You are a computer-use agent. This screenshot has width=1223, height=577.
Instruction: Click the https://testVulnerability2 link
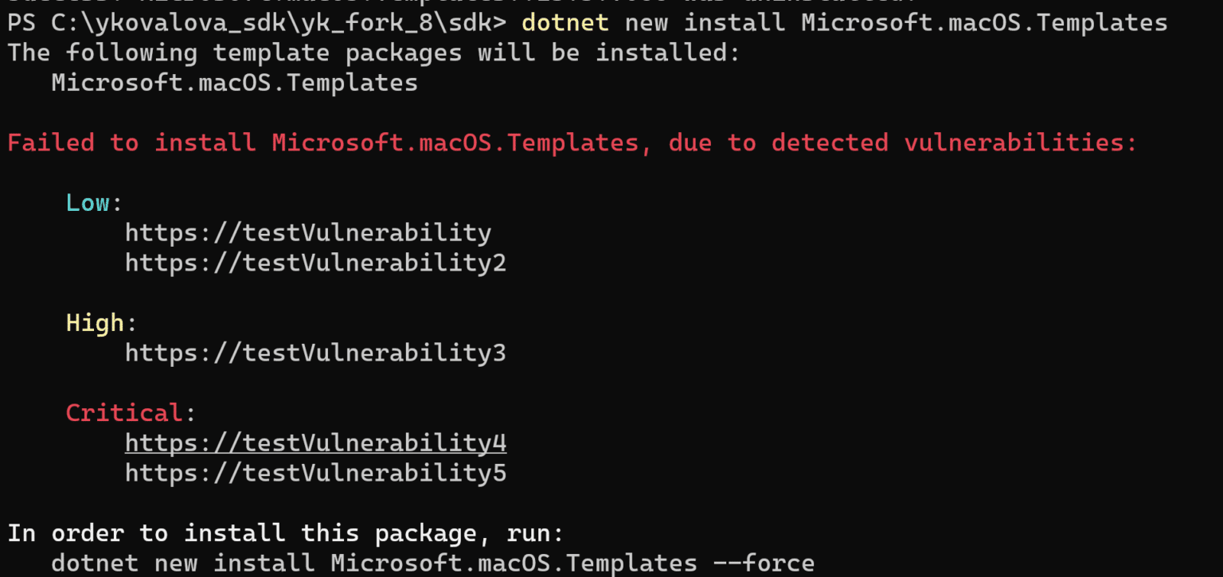click(315, 263)
